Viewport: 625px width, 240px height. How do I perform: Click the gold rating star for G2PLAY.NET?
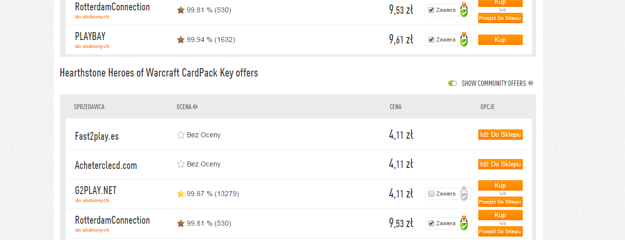(181, 194)
